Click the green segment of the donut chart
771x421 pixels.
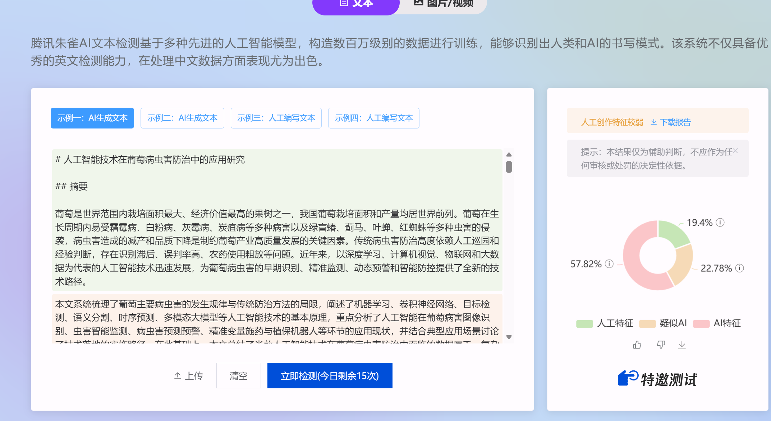[x=673, y=234]
